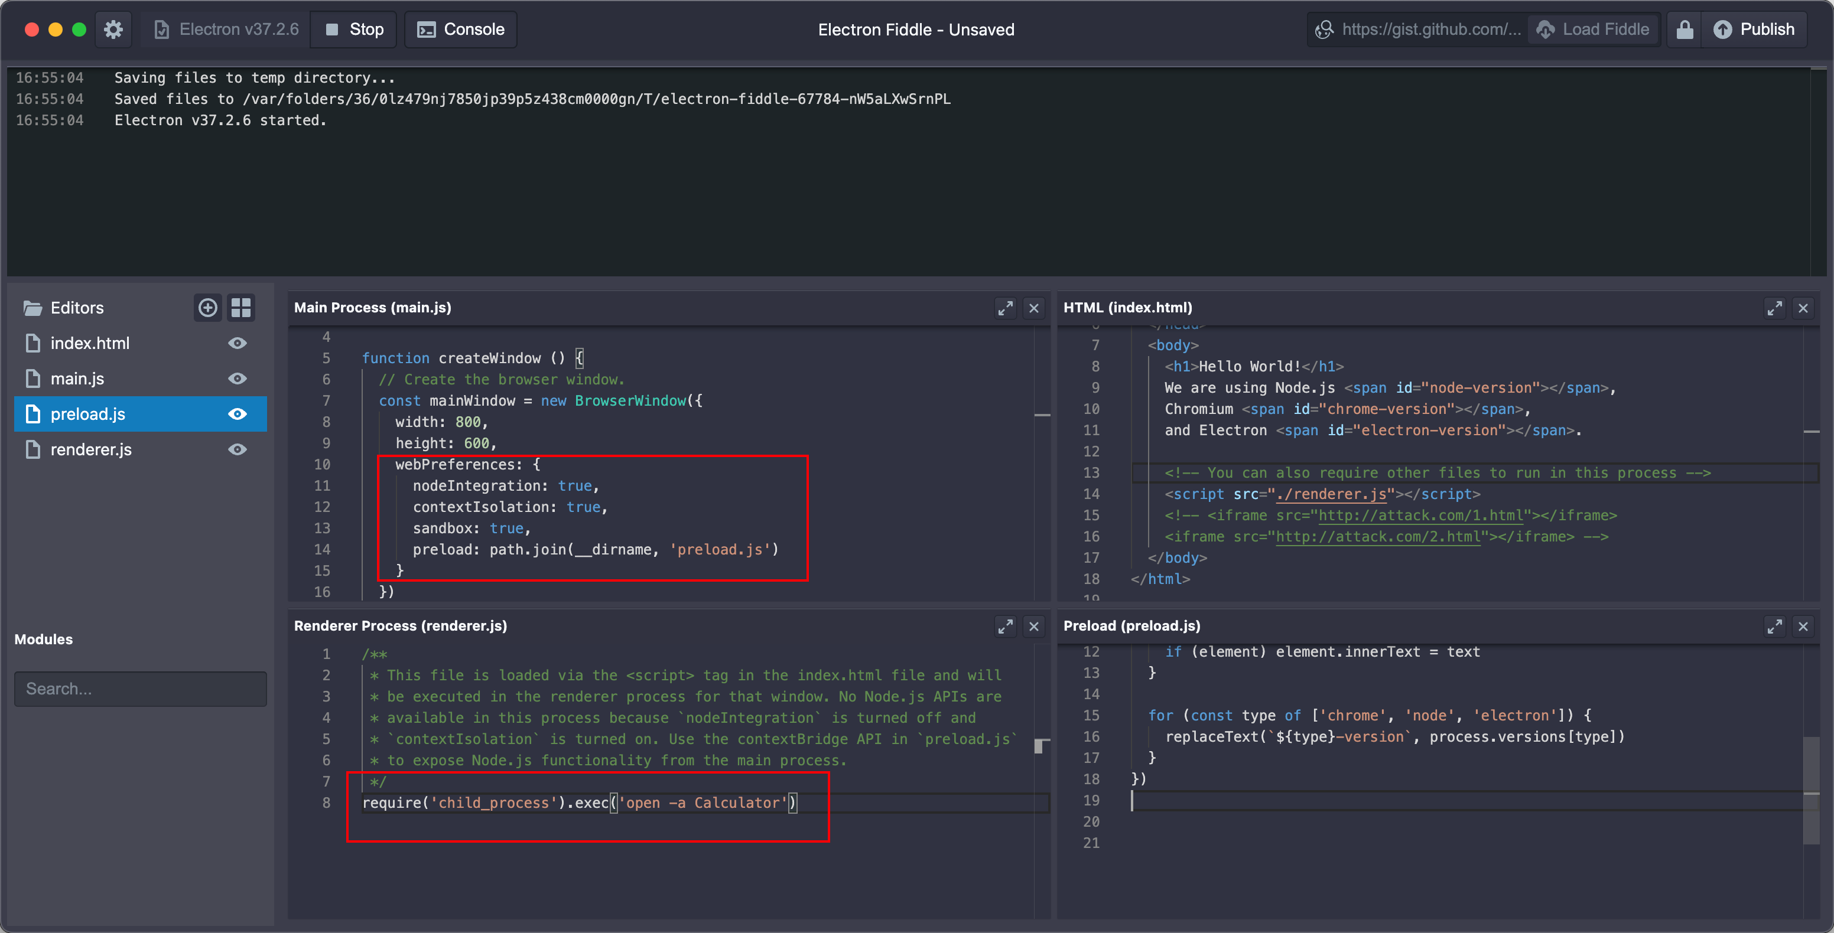
Task: Hide the preload.js editor
Action: pos(238,414)
